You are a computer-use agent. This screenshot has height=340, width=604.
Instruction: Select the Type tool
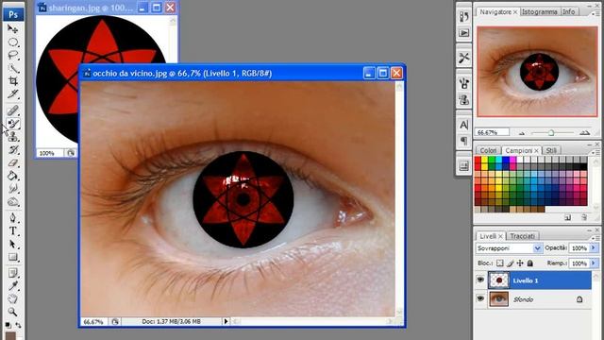[x=12, y=230]
